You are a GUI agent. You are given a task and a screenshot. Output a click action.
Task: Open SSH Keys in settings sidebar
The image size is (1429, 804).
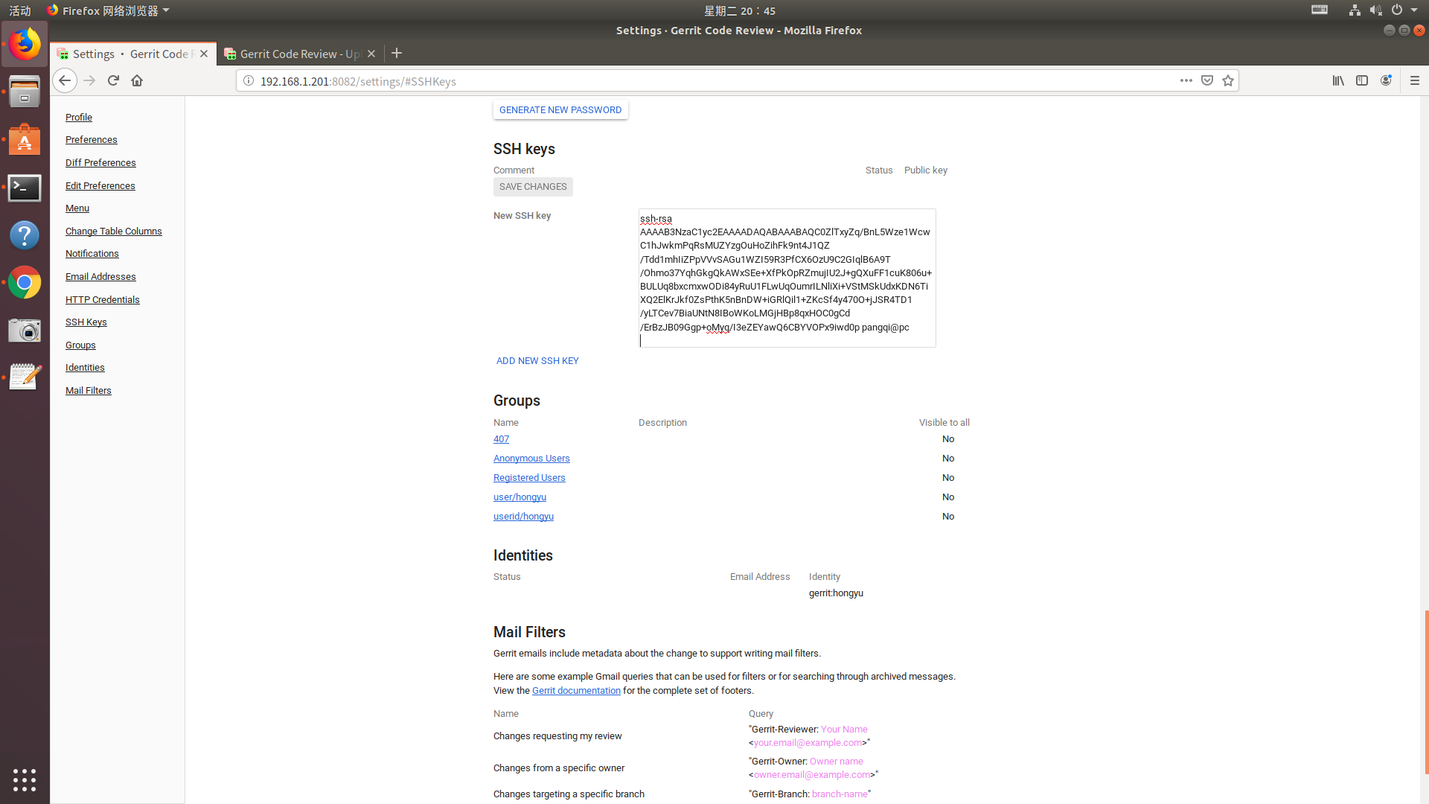86,322
